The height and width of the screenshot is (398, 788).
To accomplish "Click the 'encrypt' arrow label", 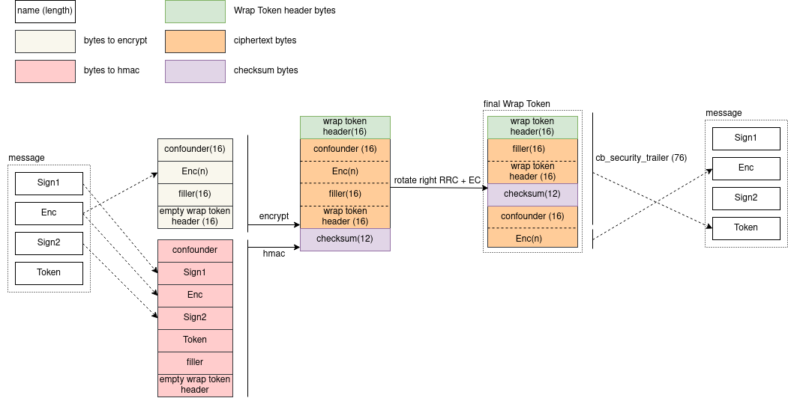I will pos(274,216).
